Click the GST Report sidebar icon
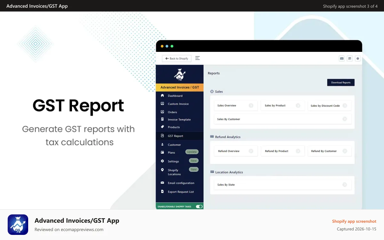Viewport: 384px width, 240px height. pyautogui.click(x=162, y=136)
